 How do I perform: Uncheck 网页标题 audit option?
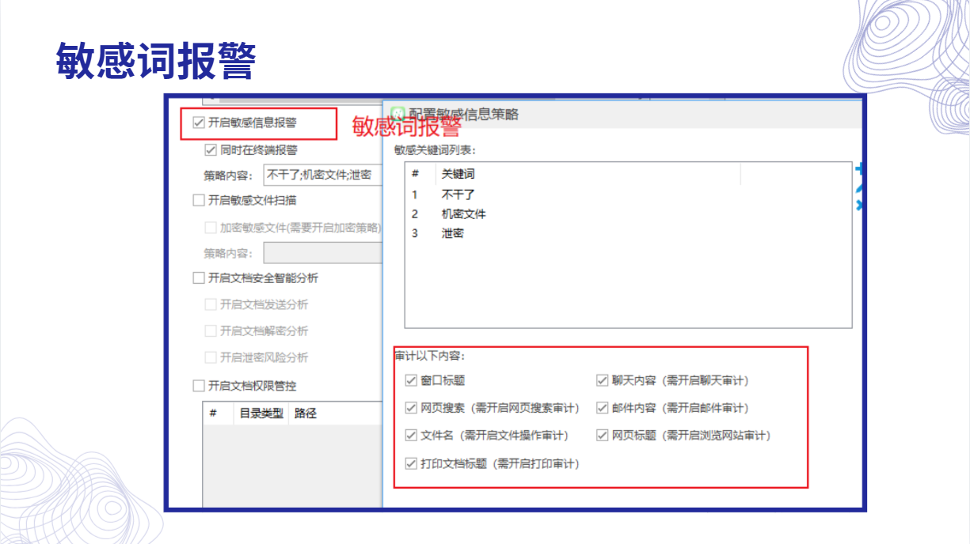tap(602, 435)
